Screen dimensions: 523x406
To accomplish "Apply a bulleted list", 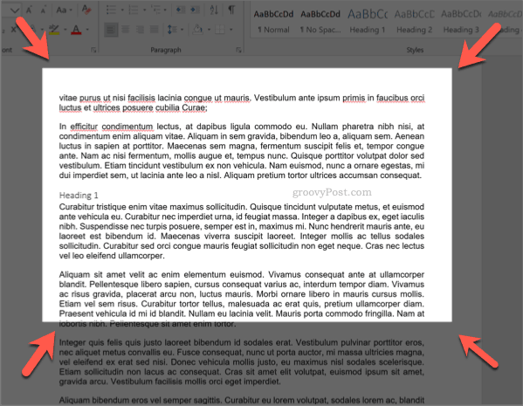I will (111, 10).
